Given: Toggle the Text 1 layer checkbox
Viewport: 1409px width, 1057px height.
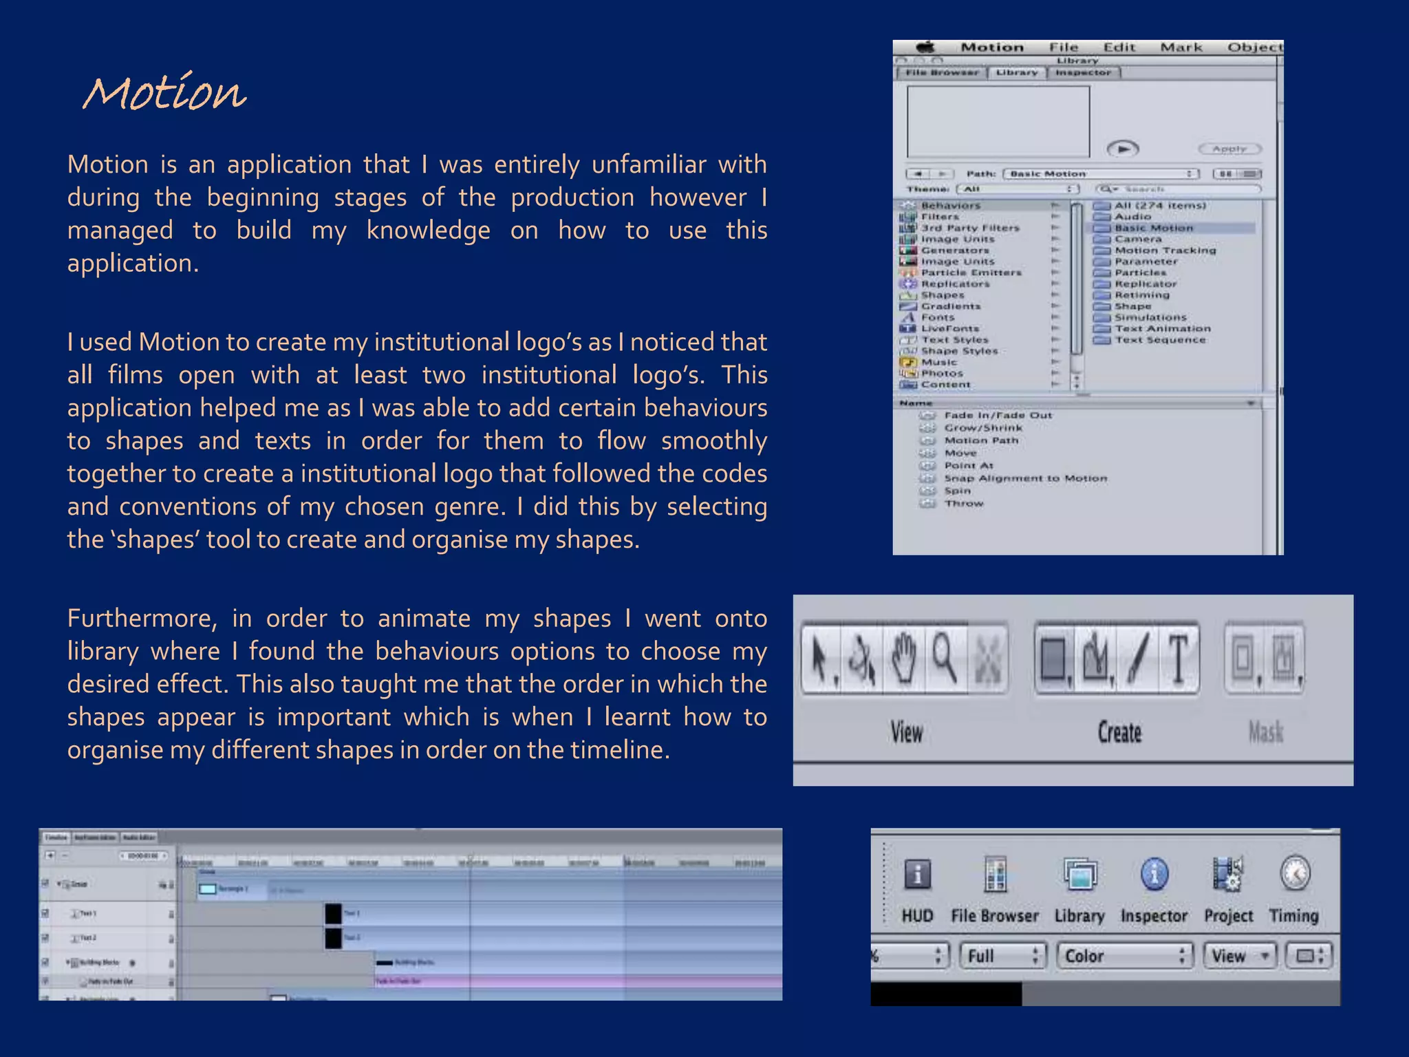Looking at the screenshot, I should pyautogui.click(x=45, y=913).
